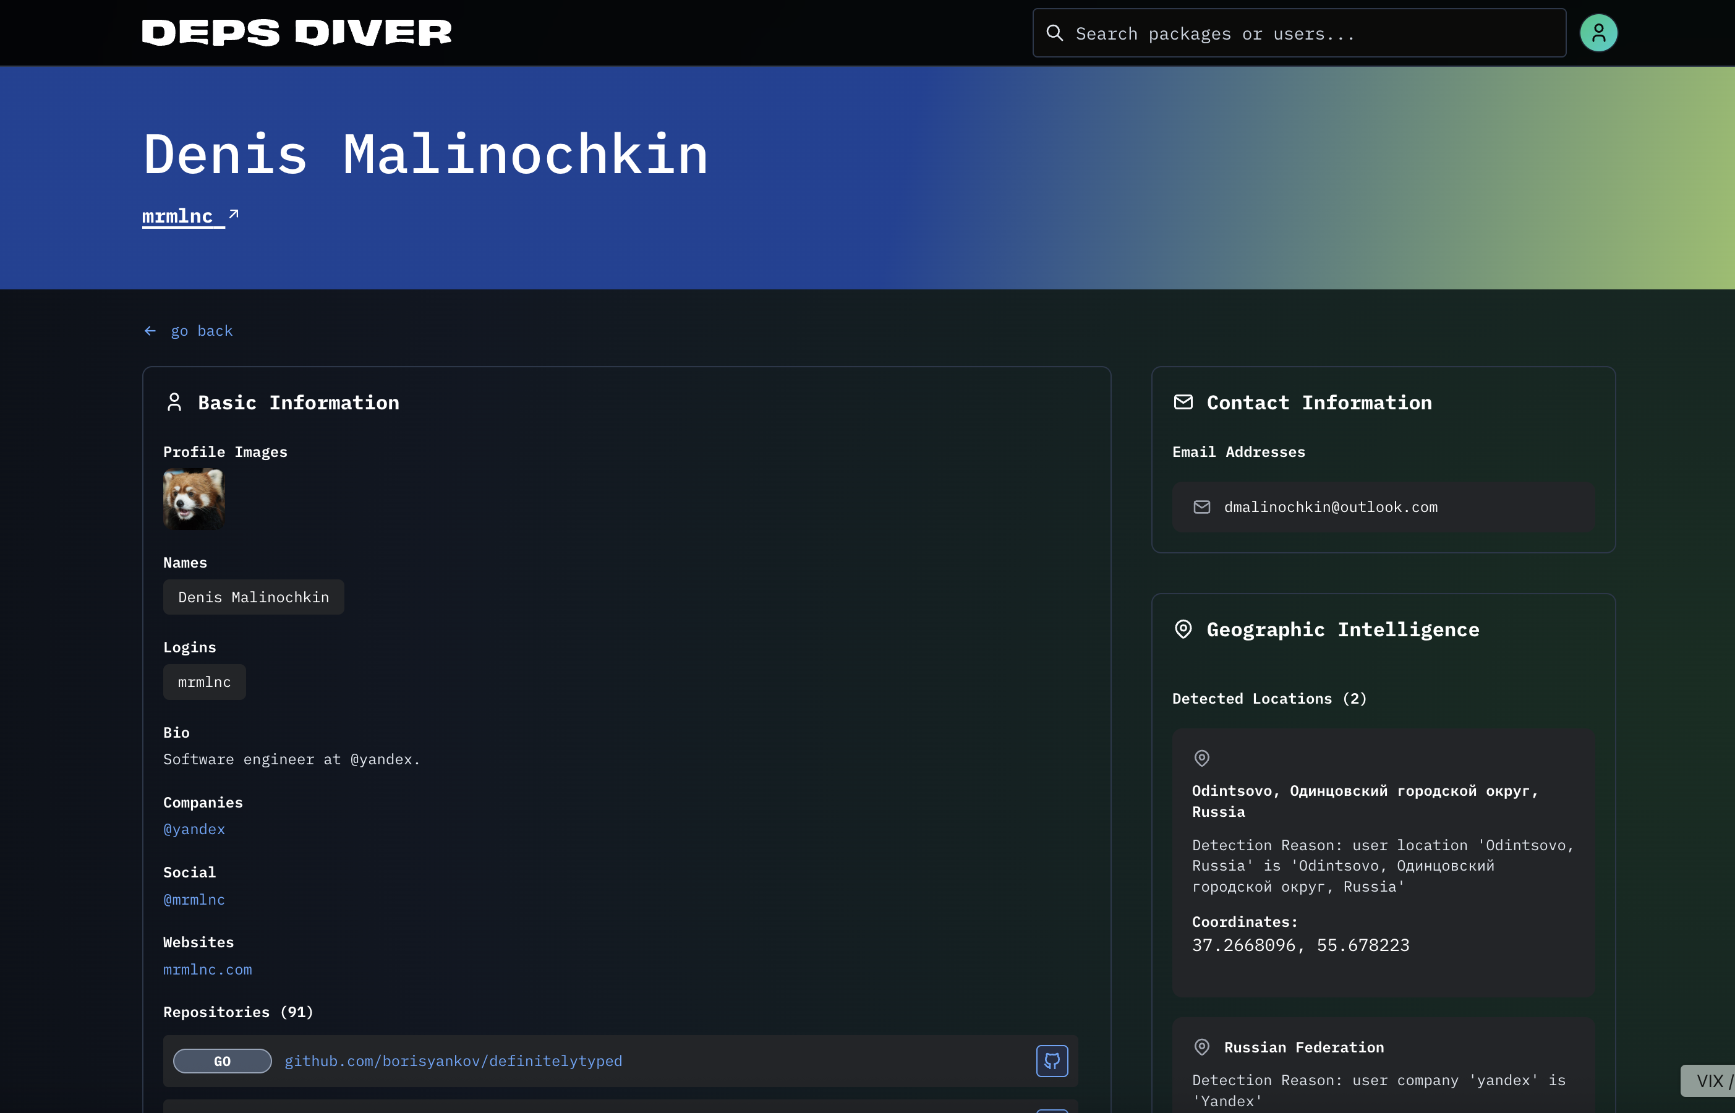Click the GO language badge

pyautogui.click(x=222, y=1060)
